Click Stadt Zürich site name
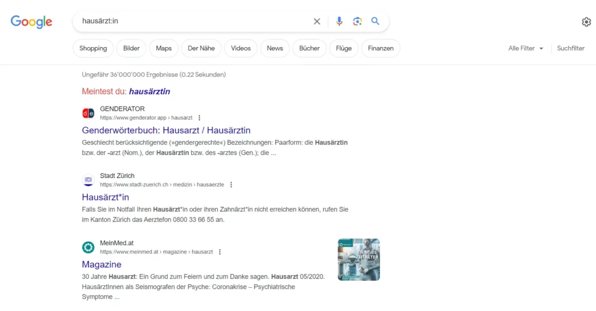The width and height of the screenshot is (596, 311). (x=117, y=176)
